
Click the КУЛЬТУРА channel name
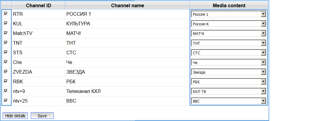click(78, 24)
